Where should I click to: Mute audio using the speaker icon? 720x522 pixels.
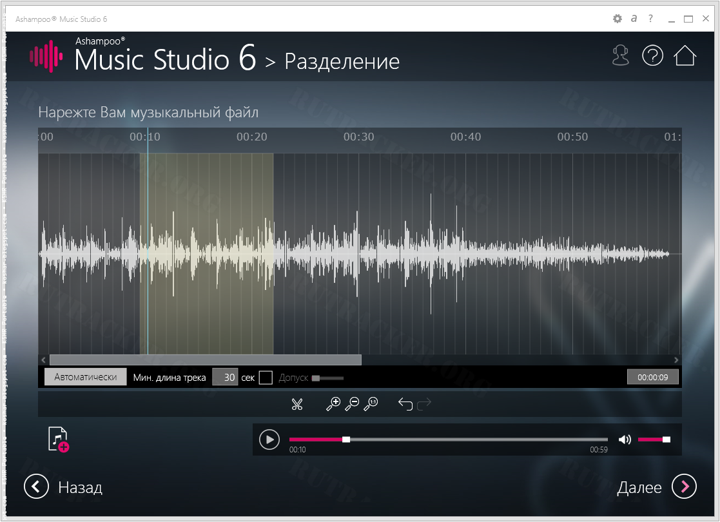(x=625, y=440)
